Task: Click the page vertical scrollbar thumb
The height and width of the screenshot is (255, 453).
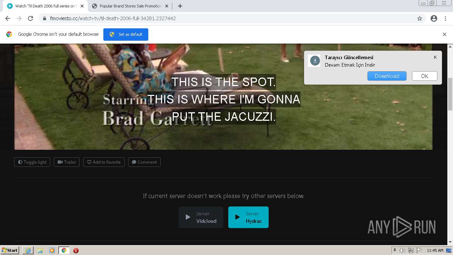Action: tap(450, 94)
